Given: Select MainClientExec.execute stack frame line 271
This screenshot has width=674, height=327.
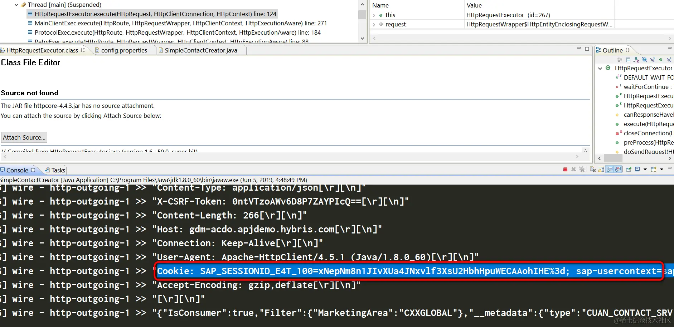Looking at the screenshot, I should coord(181,23).
